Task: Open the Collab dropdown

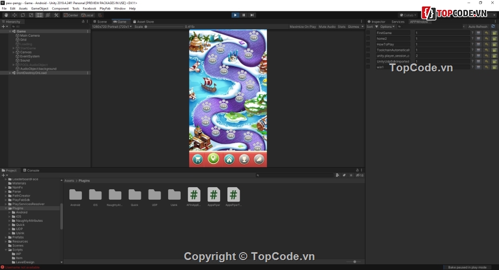Action: [x=408, y=15]
